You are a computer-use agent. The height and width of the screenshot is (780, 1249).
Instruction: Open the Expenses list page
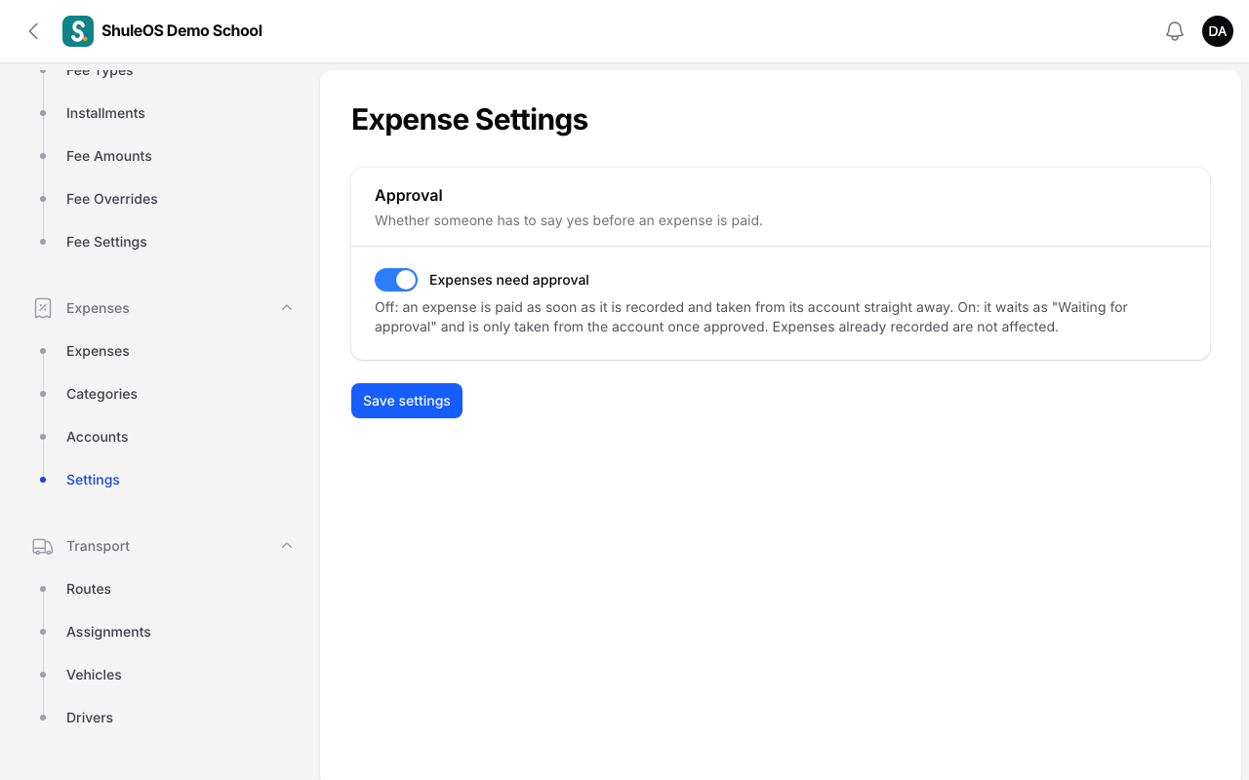click(x=98, y=351)
